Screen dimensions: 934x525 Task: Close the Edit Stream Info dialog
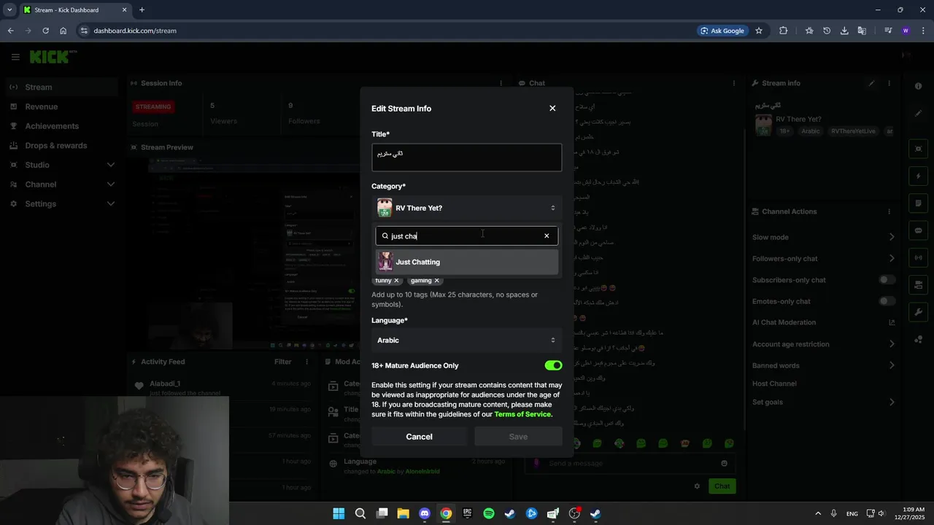pyautogui.click(x=552, y=108)
